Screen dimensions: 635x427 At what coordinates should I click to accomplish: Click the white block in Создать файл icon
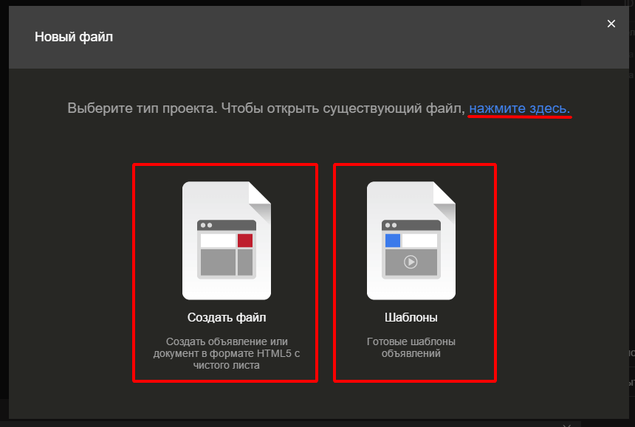pos(217,240)
